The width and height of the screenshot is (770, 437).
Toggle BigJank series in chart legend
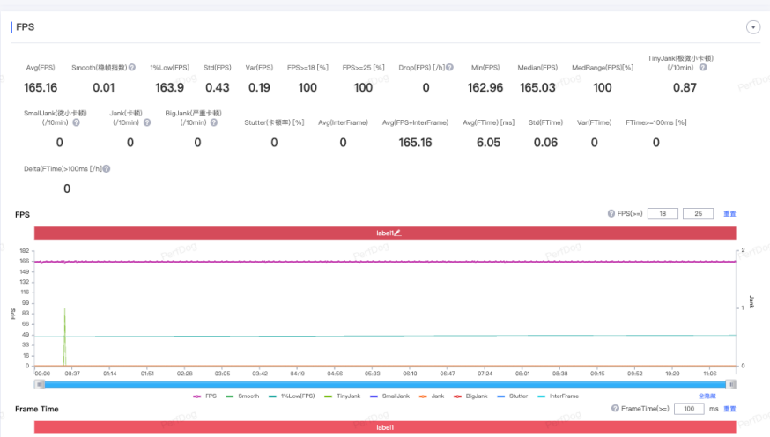point(471,396)
